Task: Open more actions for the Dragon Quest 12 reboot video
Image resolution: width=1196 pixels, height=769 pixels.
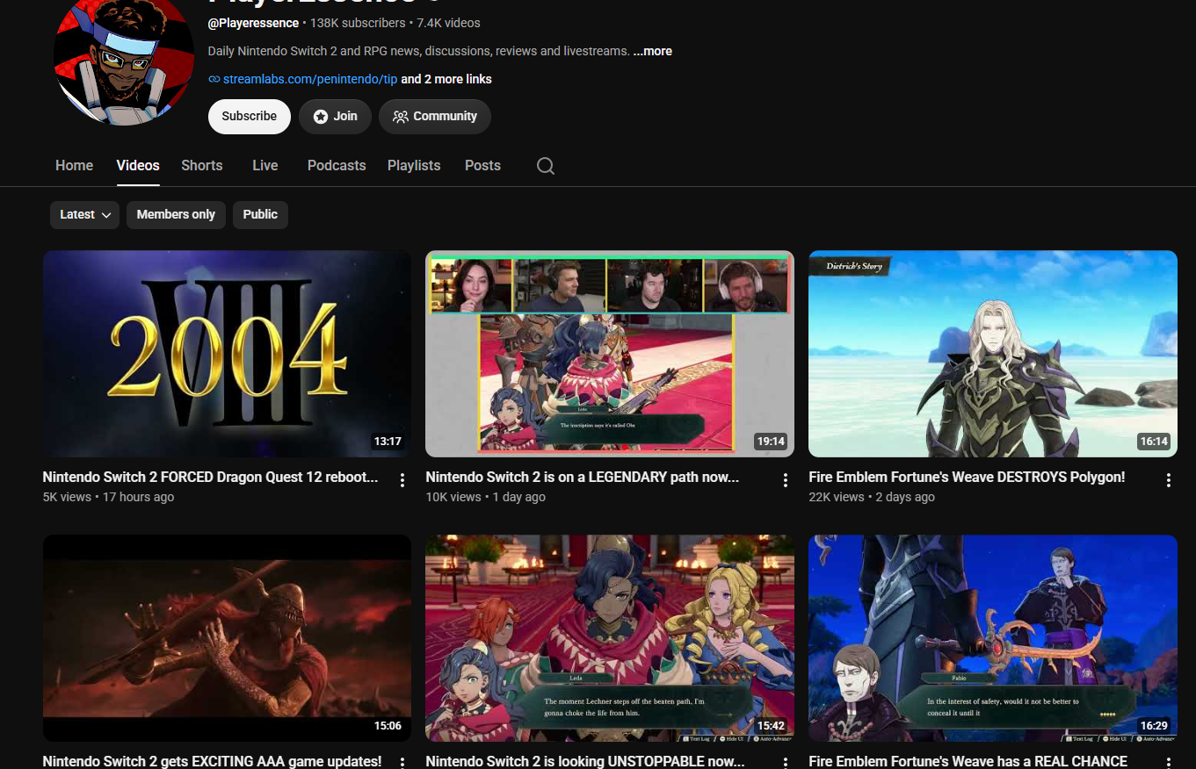Action: pos(402,480)
